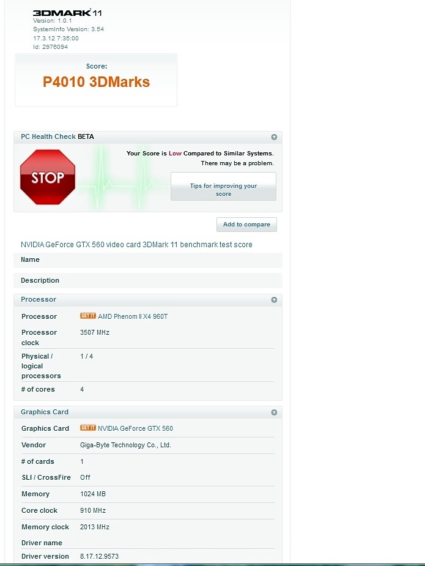
Task: Collapse the Processor section
Action: (274, 300)
